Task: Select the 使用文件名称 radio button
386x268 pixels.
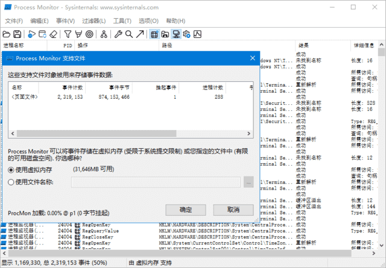Action: tap(11, 182)
